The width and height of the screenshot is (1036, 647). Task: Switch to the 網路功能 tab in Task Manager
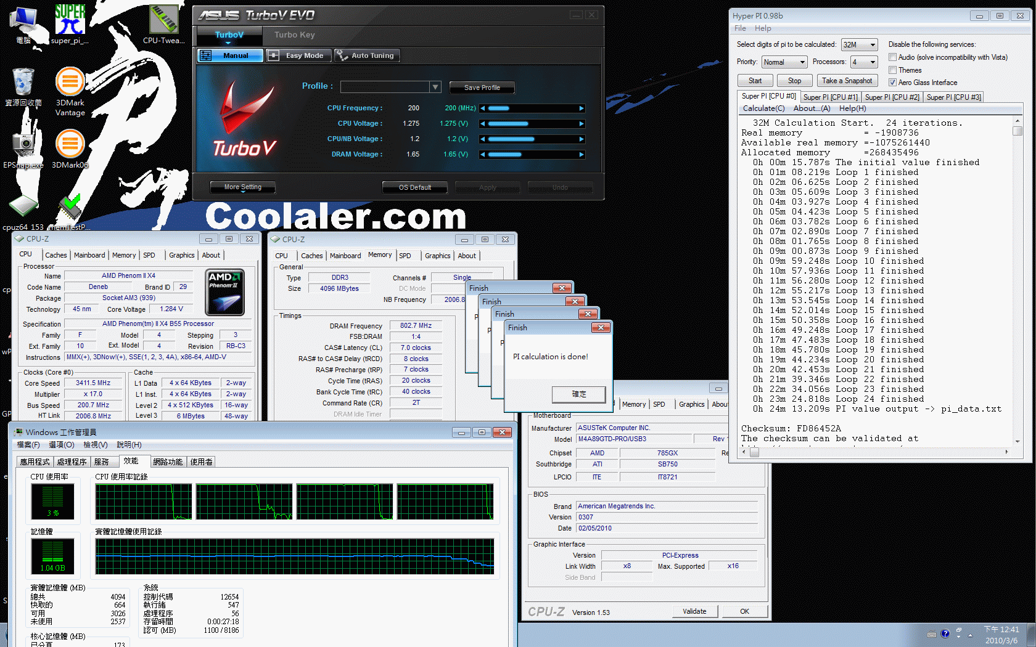coord(168,462)
